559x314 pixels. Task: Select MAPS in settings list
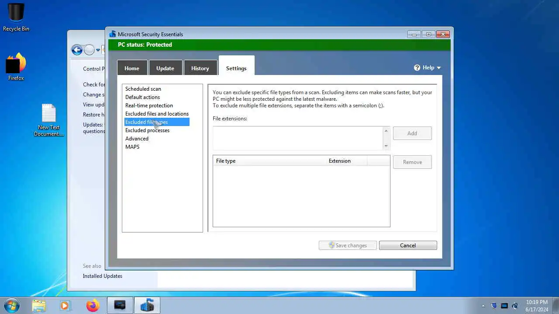[132, 147]
